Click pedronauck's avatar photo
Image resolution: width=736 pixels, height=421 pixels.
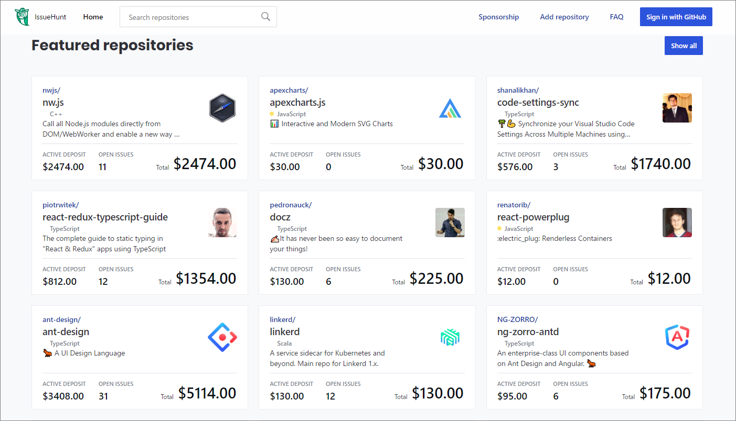(x=450, y=223)
